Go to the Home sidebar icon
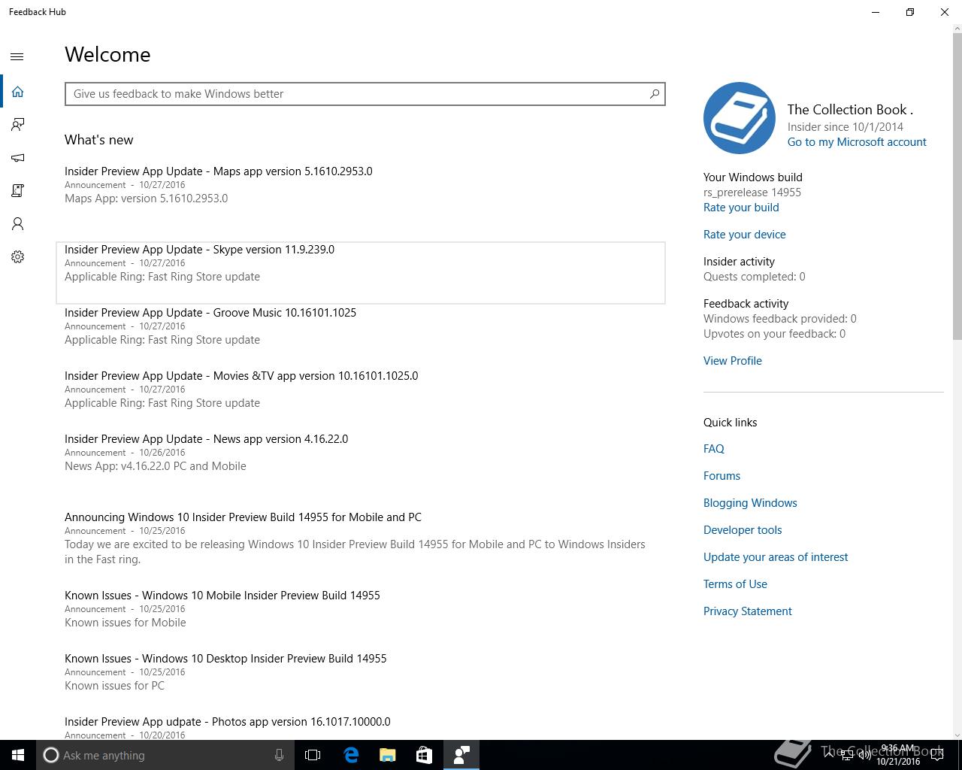Viewport: 962px width, 770px height. click(17, 92)
